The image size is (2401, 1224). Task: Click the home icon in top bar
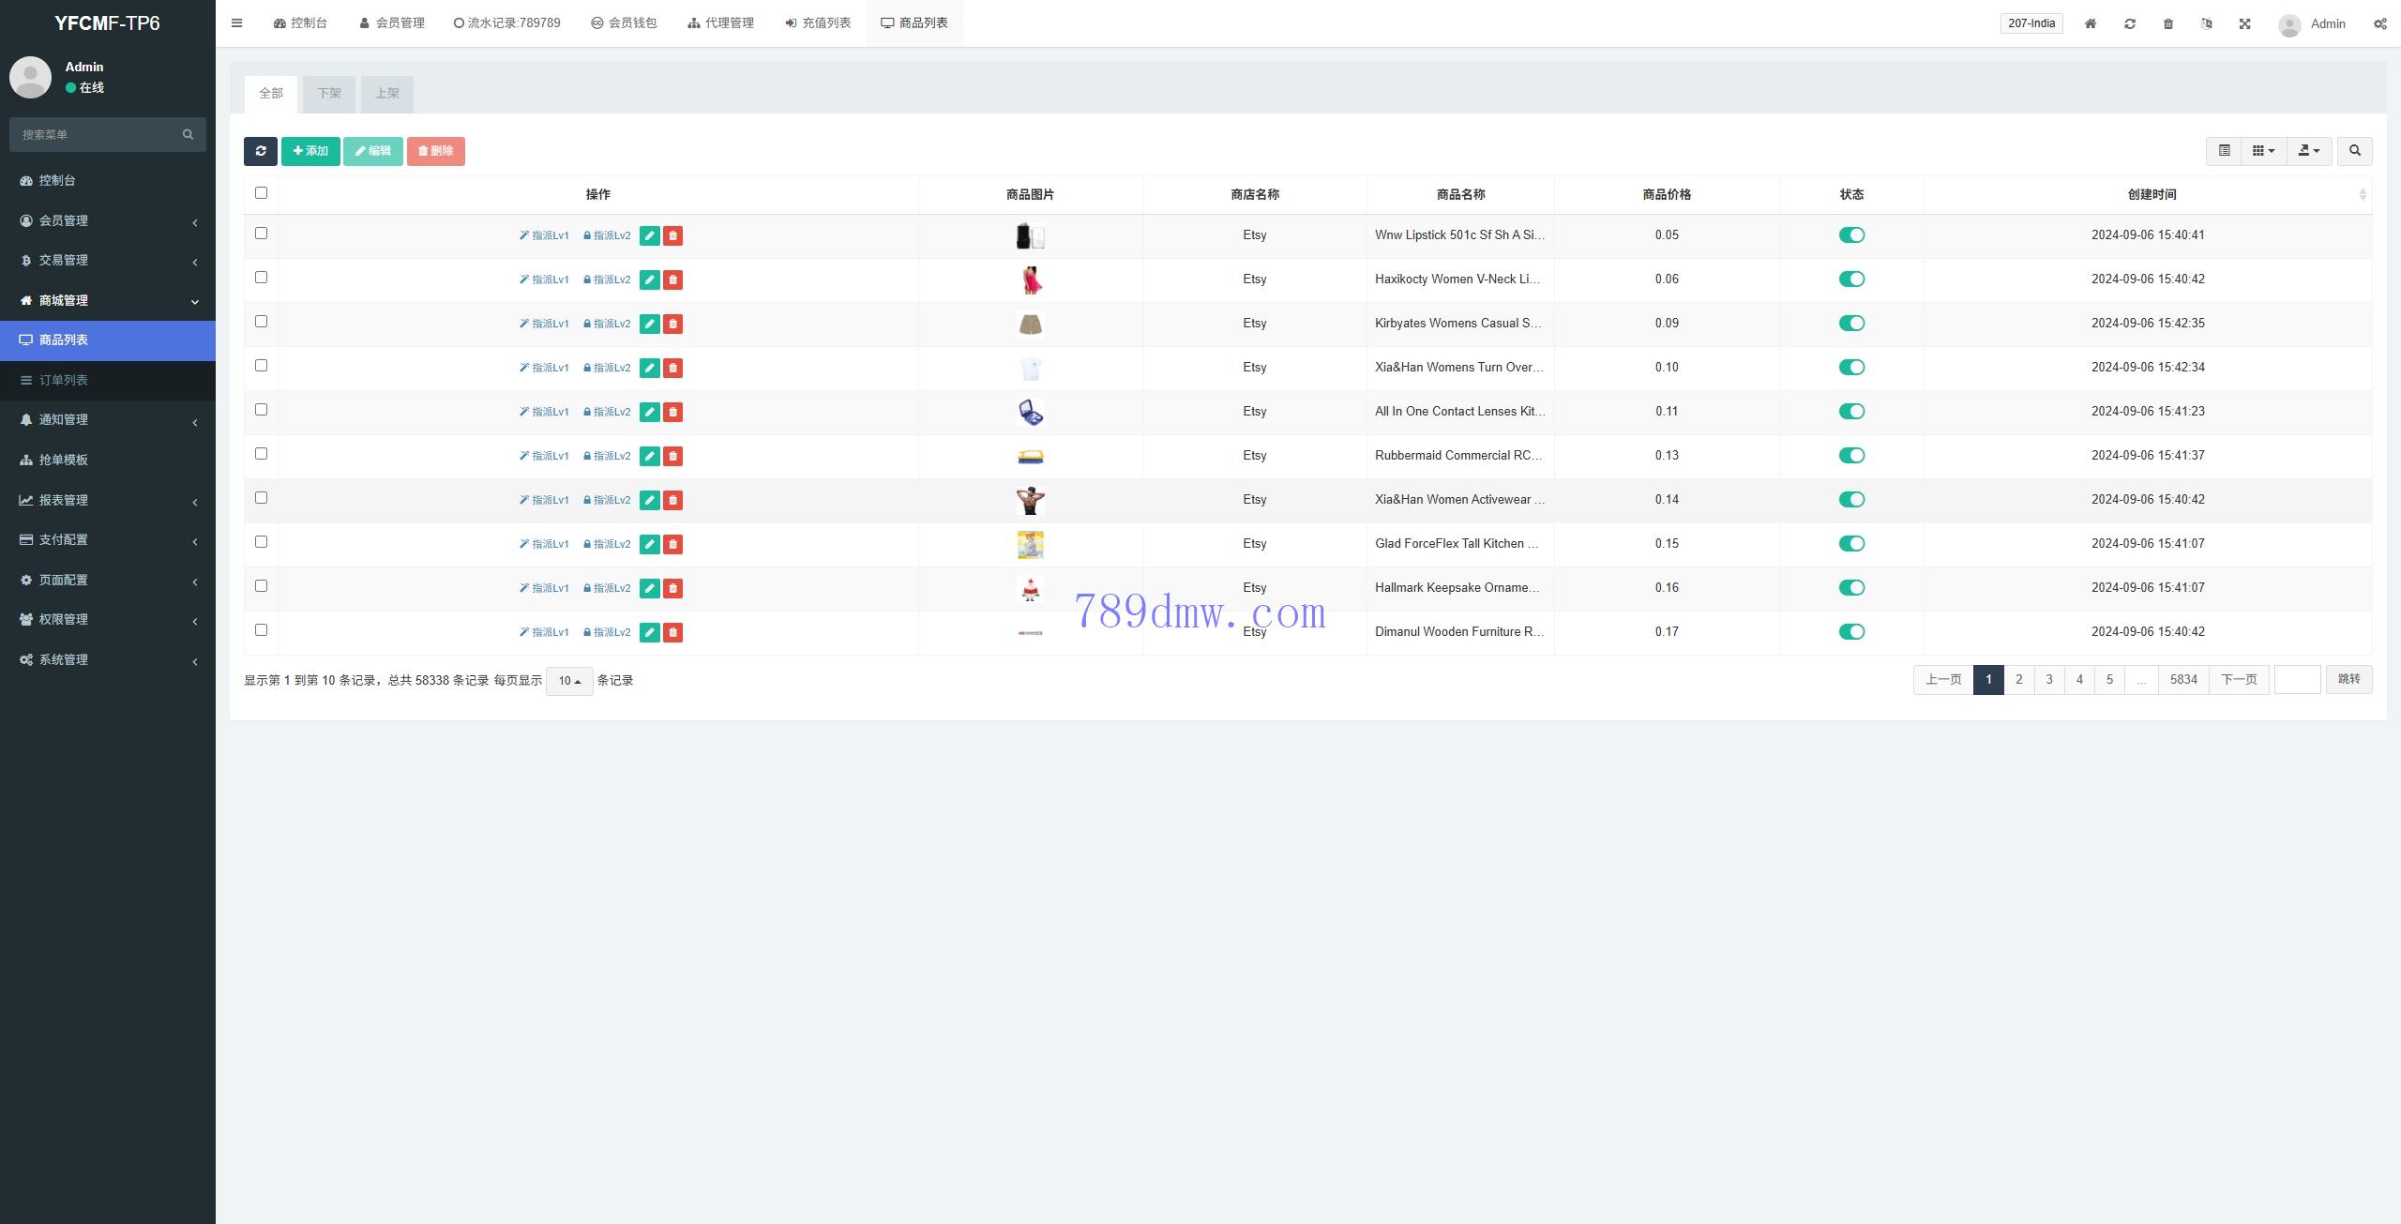[2091, 23]
